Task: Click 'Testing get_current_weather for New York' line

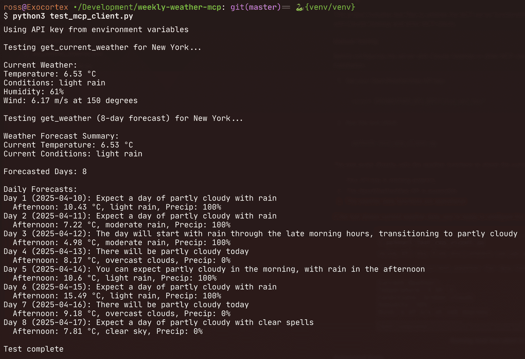Action: click(102, 47)
